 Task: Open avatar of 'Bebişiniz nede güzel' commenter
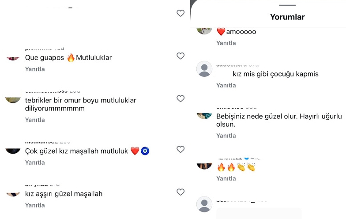(204, 116)
